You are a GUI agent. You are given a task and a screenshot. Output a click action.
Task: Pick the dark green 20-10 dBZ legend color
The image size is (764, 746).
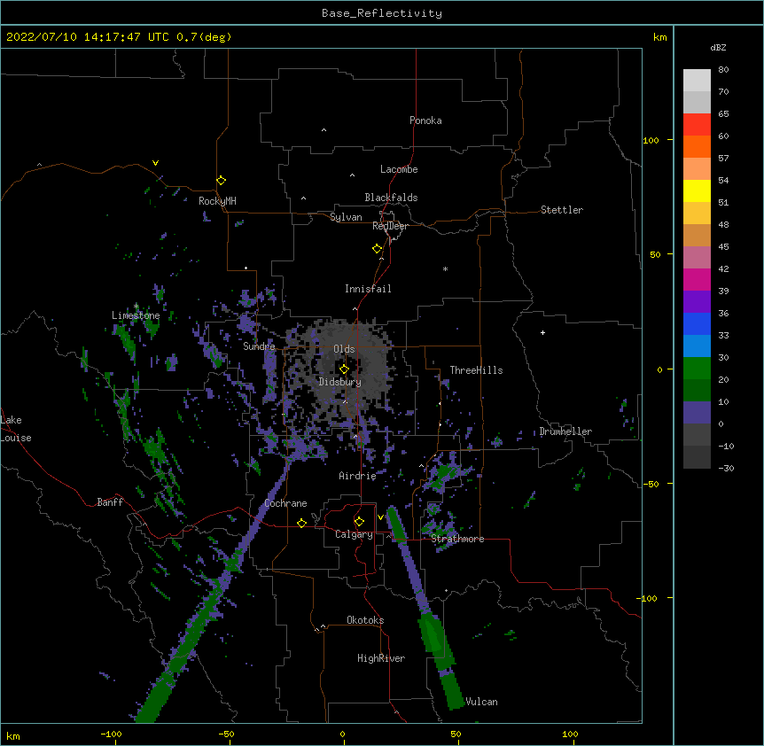(697, 390)
